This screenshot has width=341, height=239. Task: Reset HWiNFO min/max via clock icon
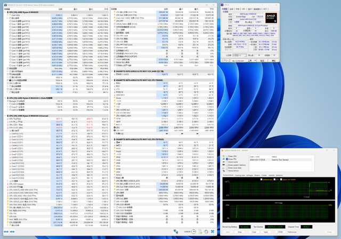pos(193,232)
